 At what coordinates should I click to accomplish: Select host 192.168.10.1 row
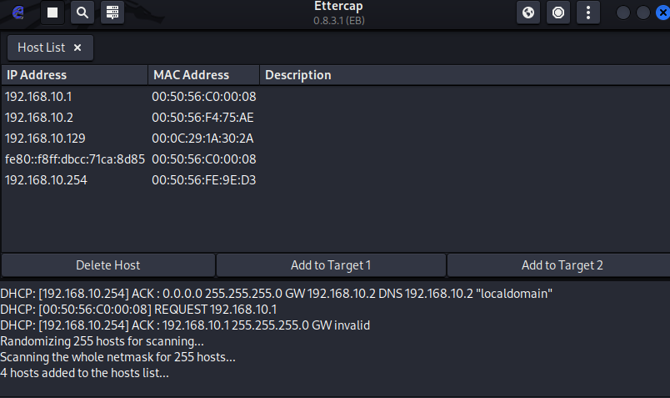coord(336,97)
